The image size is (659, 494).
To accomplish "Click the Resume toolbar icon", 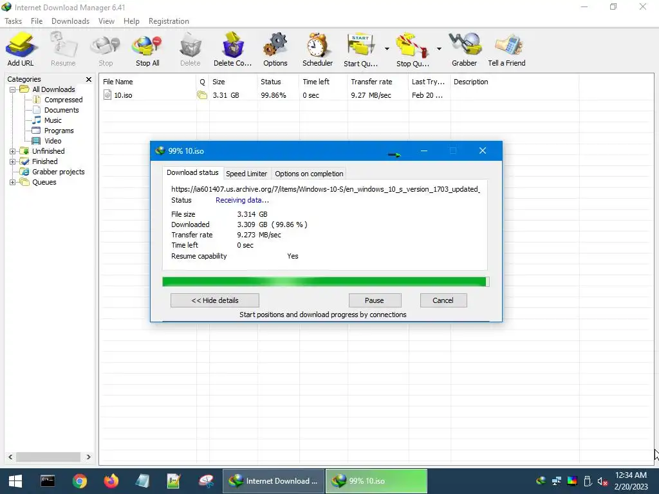I will pos(63,50).
